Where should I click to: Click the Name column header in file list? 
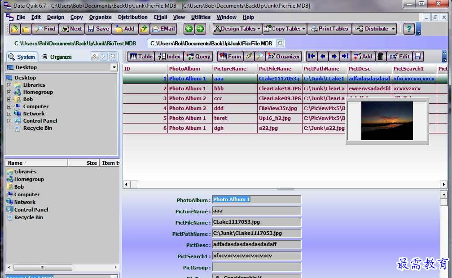(x=37, y=163)
